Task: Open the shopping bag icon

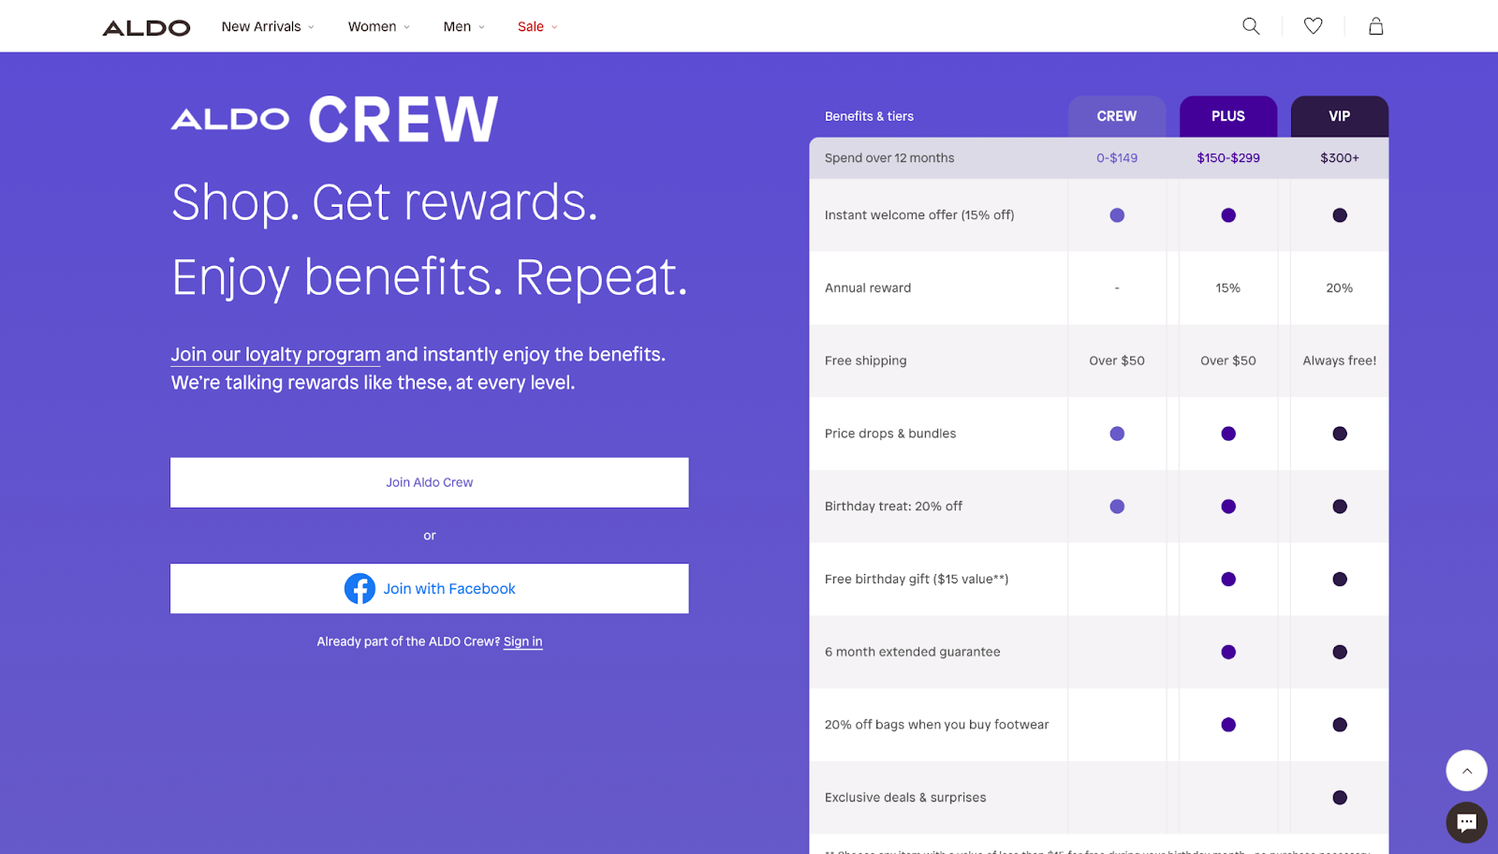Action: [x=1375, y=26]
